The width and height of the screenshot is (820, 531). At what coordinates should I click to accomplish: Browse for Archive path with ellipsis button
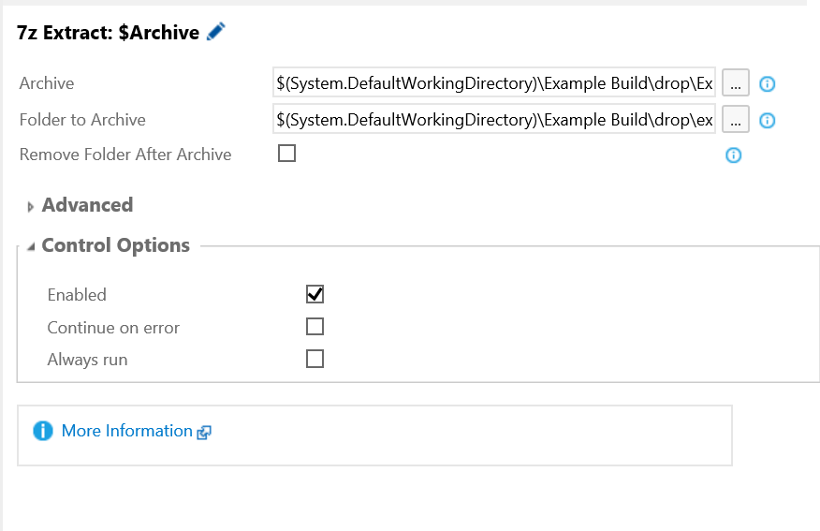(x=735, y=82)
